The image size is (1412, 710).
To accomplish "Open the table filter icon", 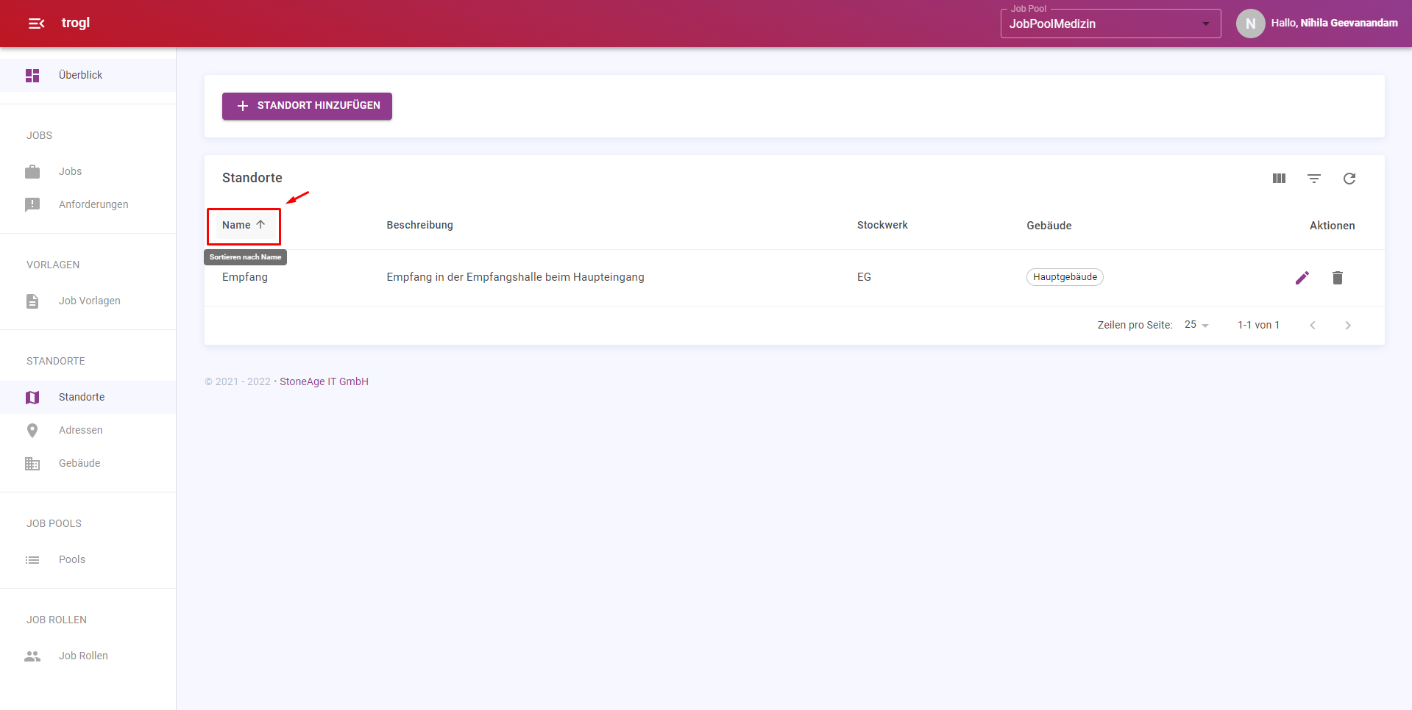I will [x=1314, y=179].
